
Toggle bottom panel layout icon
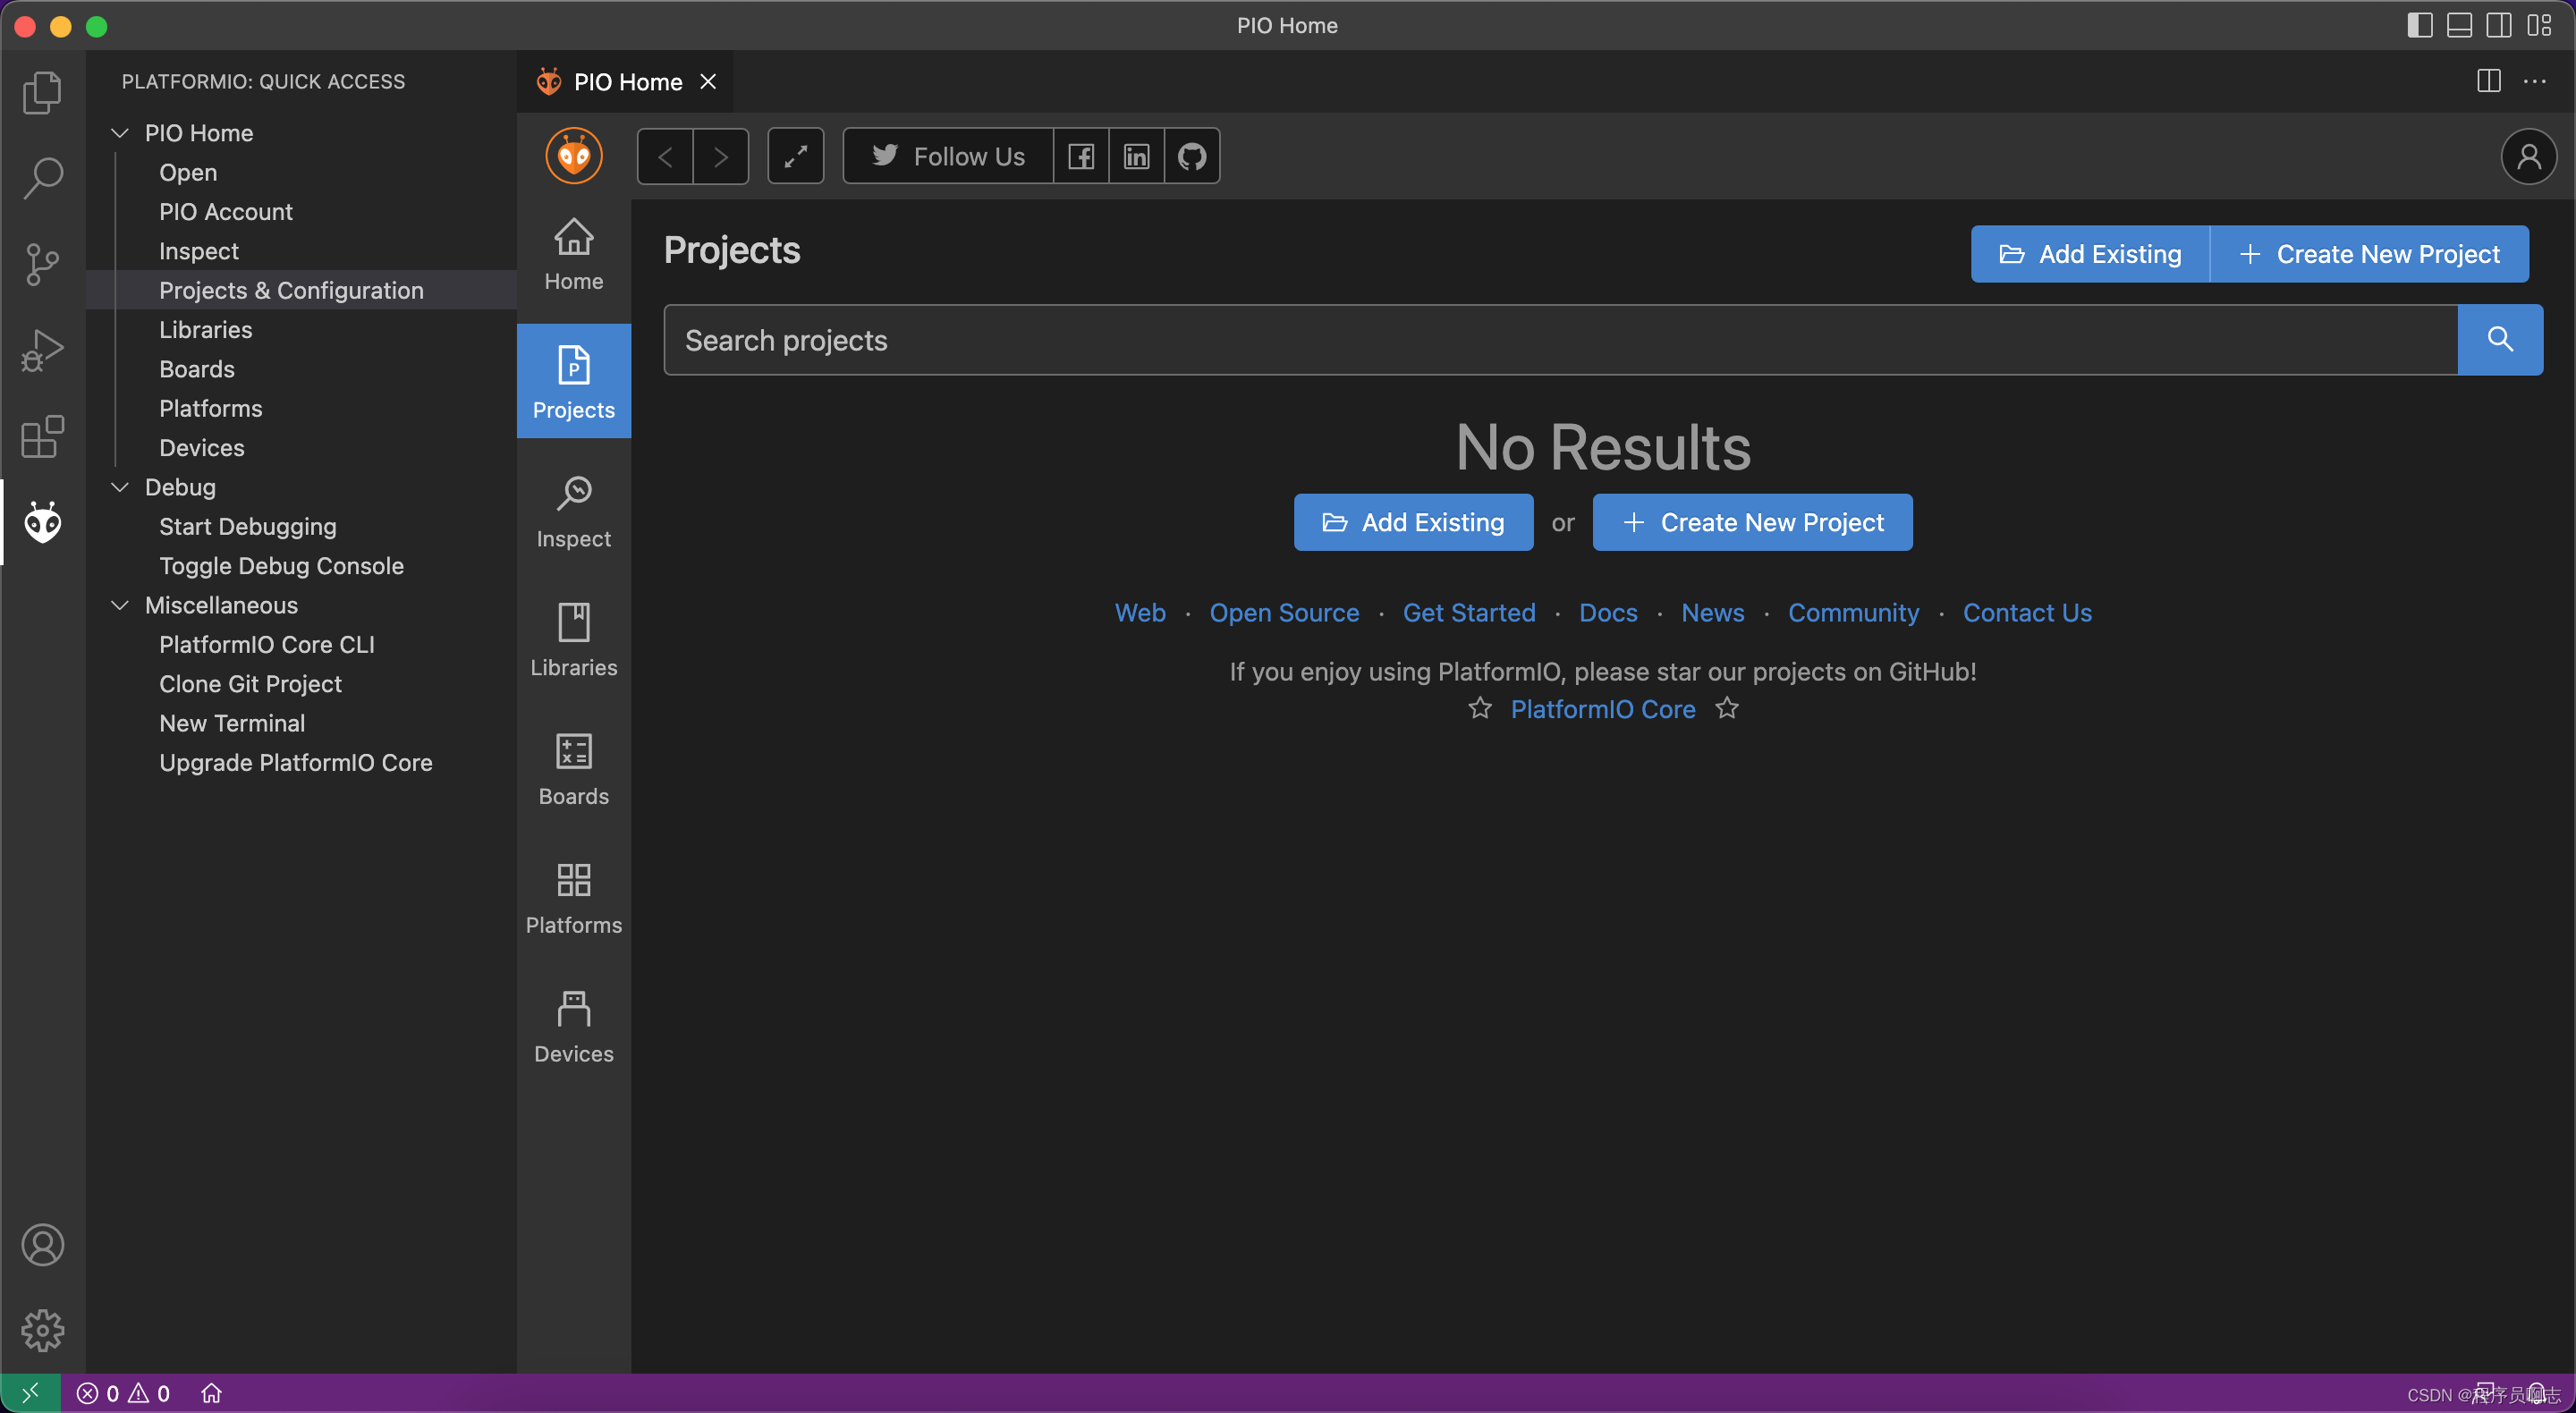[x=2459, y=25]
